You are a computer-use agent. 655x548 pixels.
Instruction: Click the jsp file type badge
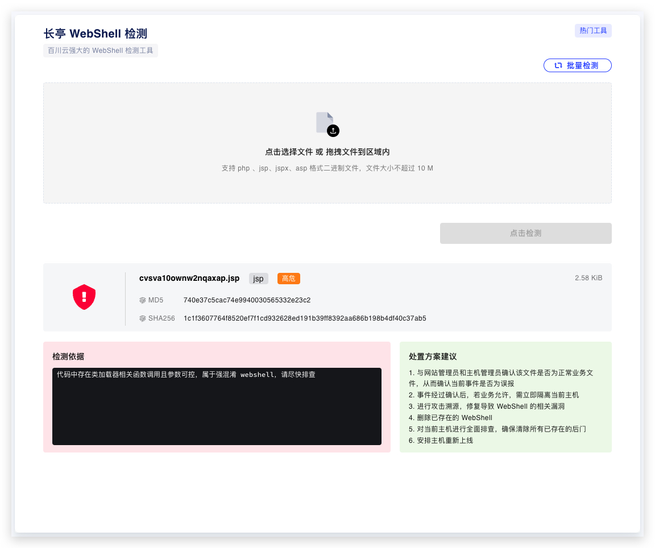[x=258, y=279]
